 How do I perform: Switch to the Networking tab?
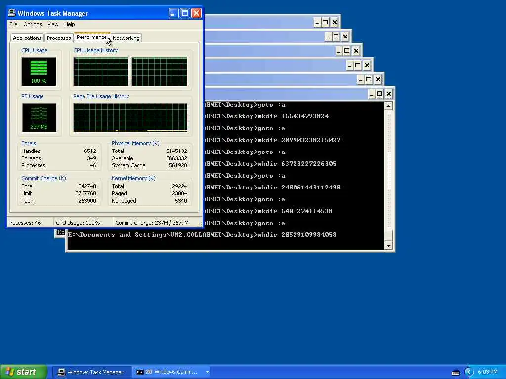tap(126, 38)
